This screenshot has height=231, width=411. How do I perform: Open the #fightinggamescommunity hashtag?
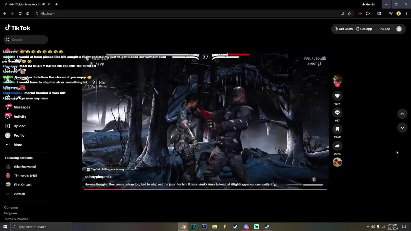(x=250, y=184)
